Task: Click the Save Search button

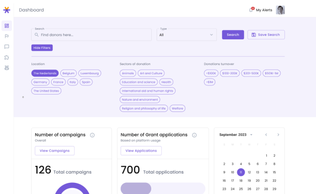Action: (x=266, y=35)
